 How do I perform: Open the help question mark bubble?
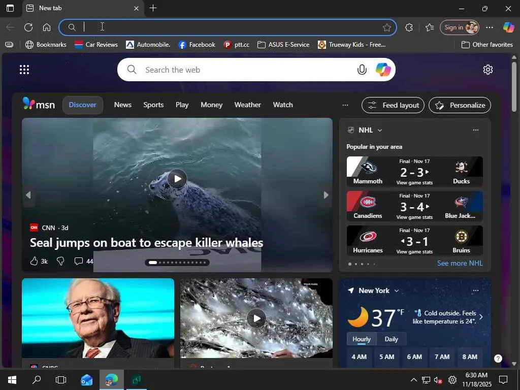click(x=498, y=358)
